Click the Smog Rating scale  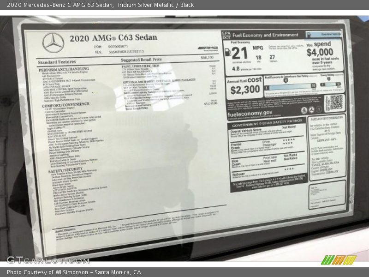coord(330,84)
